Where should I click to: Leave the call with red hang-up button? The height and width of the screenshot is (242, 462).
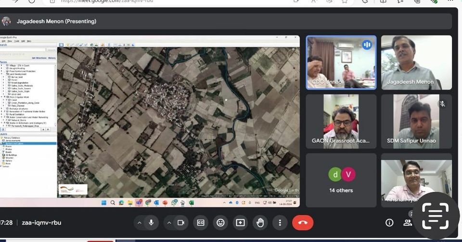click(303, 223)
